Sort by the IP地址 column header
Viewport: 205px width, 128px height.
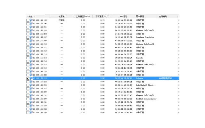[x=38, y=16]
